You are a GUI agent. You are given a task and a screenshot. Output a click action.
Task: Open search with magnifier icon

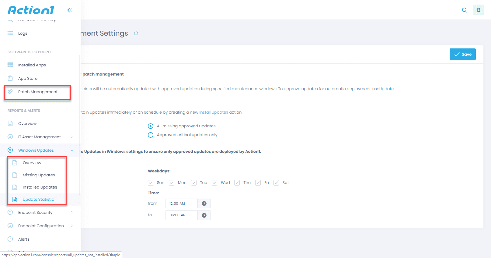[464, 10]
